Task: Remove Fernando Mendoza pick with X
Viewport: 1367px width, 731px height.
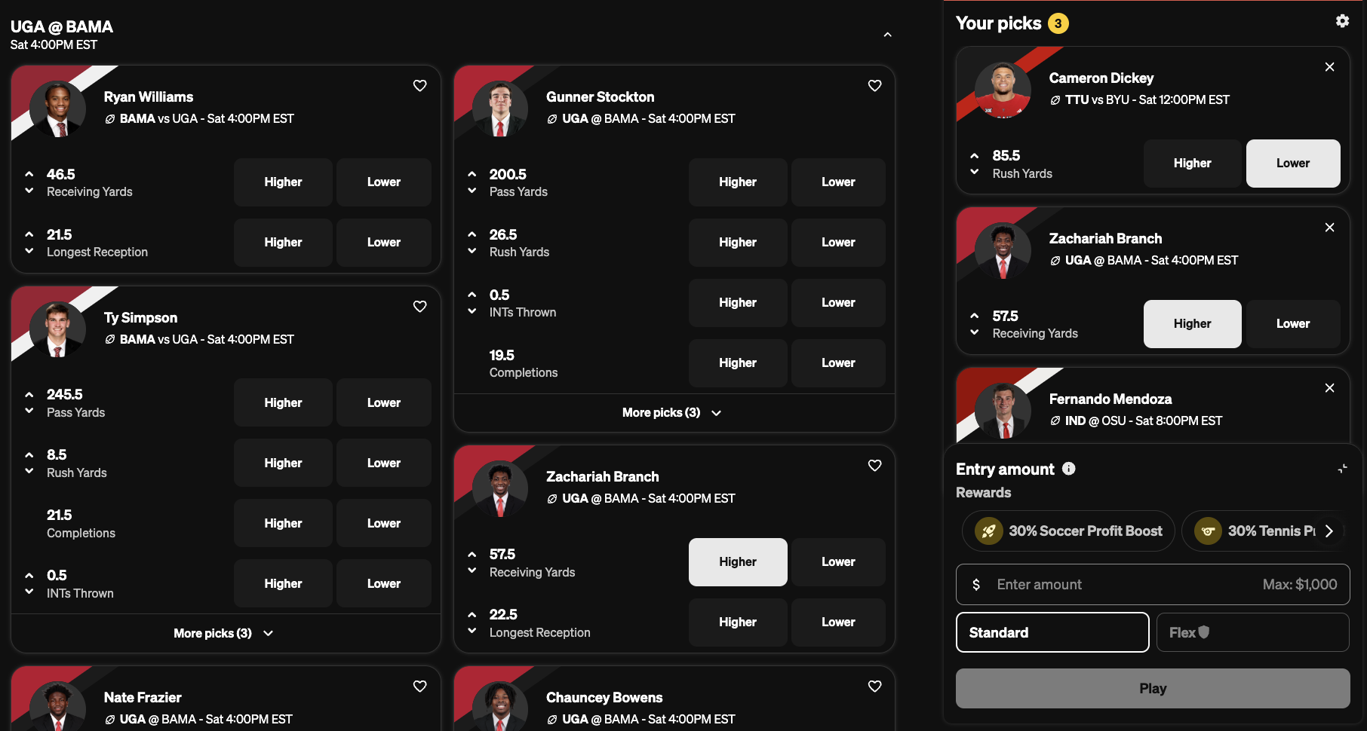Action: coord(1330,388)
